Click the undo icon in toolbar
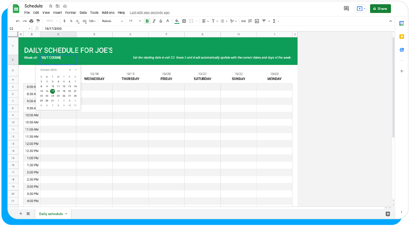The image size is (410, 226). pyautogui.click(x=18, y=21)
